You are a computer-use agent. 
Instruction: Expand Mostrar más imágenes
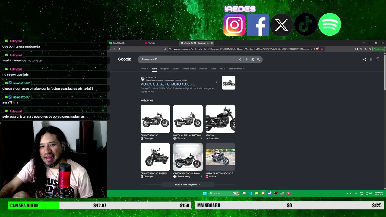[x=188, y=184]
